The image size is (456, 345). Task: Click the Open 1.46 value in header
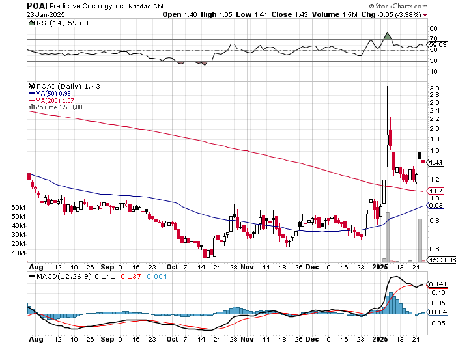tap(180, 14)
